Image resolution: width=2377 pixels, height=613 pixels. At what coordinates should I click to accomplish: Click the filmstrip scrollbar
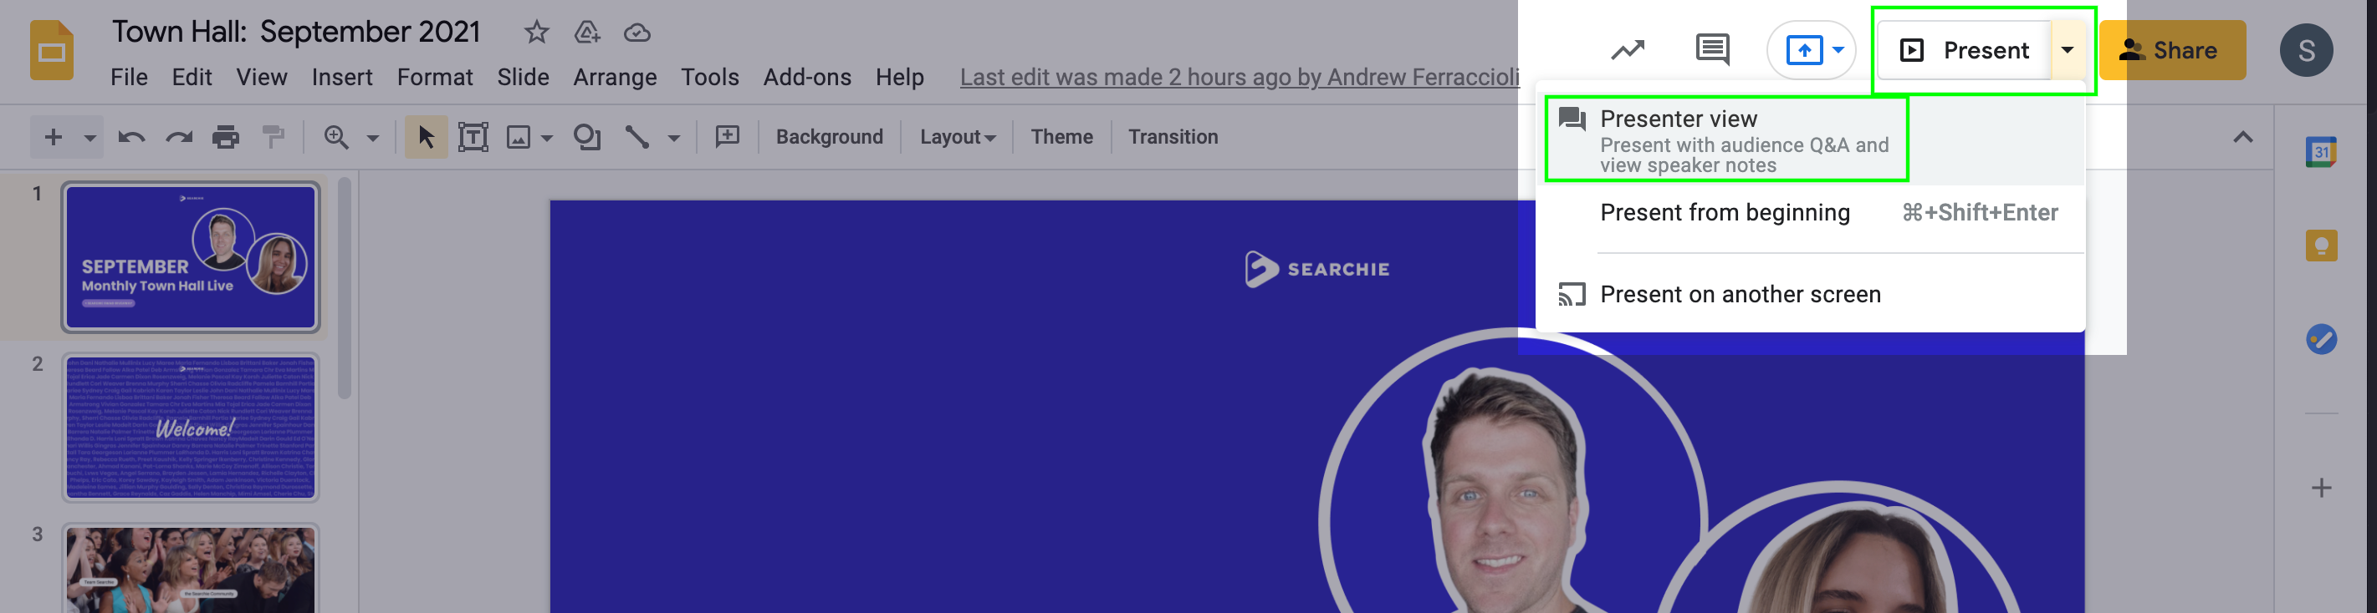[x=345, y=288]
